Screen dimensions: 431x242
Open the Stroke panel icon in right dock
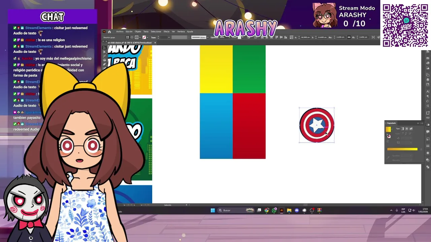(x=428, y=146)
